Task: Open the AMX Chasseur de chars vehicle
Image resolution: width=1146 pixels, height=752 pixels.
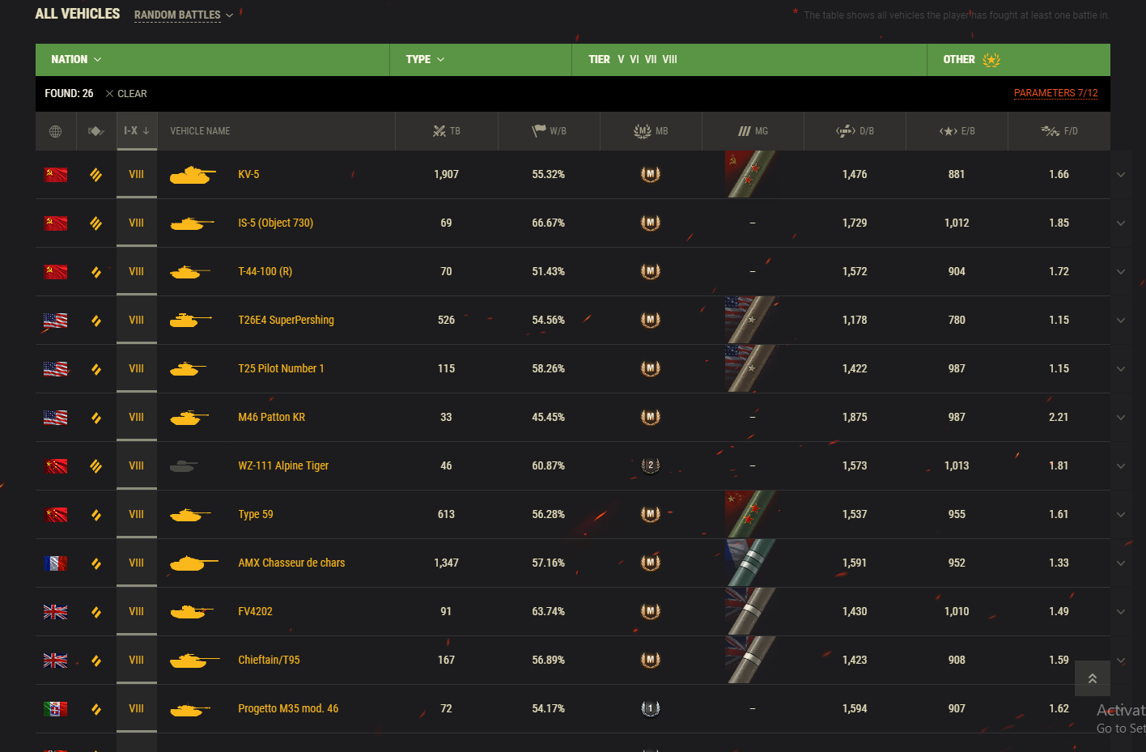Action: [291, 563]
